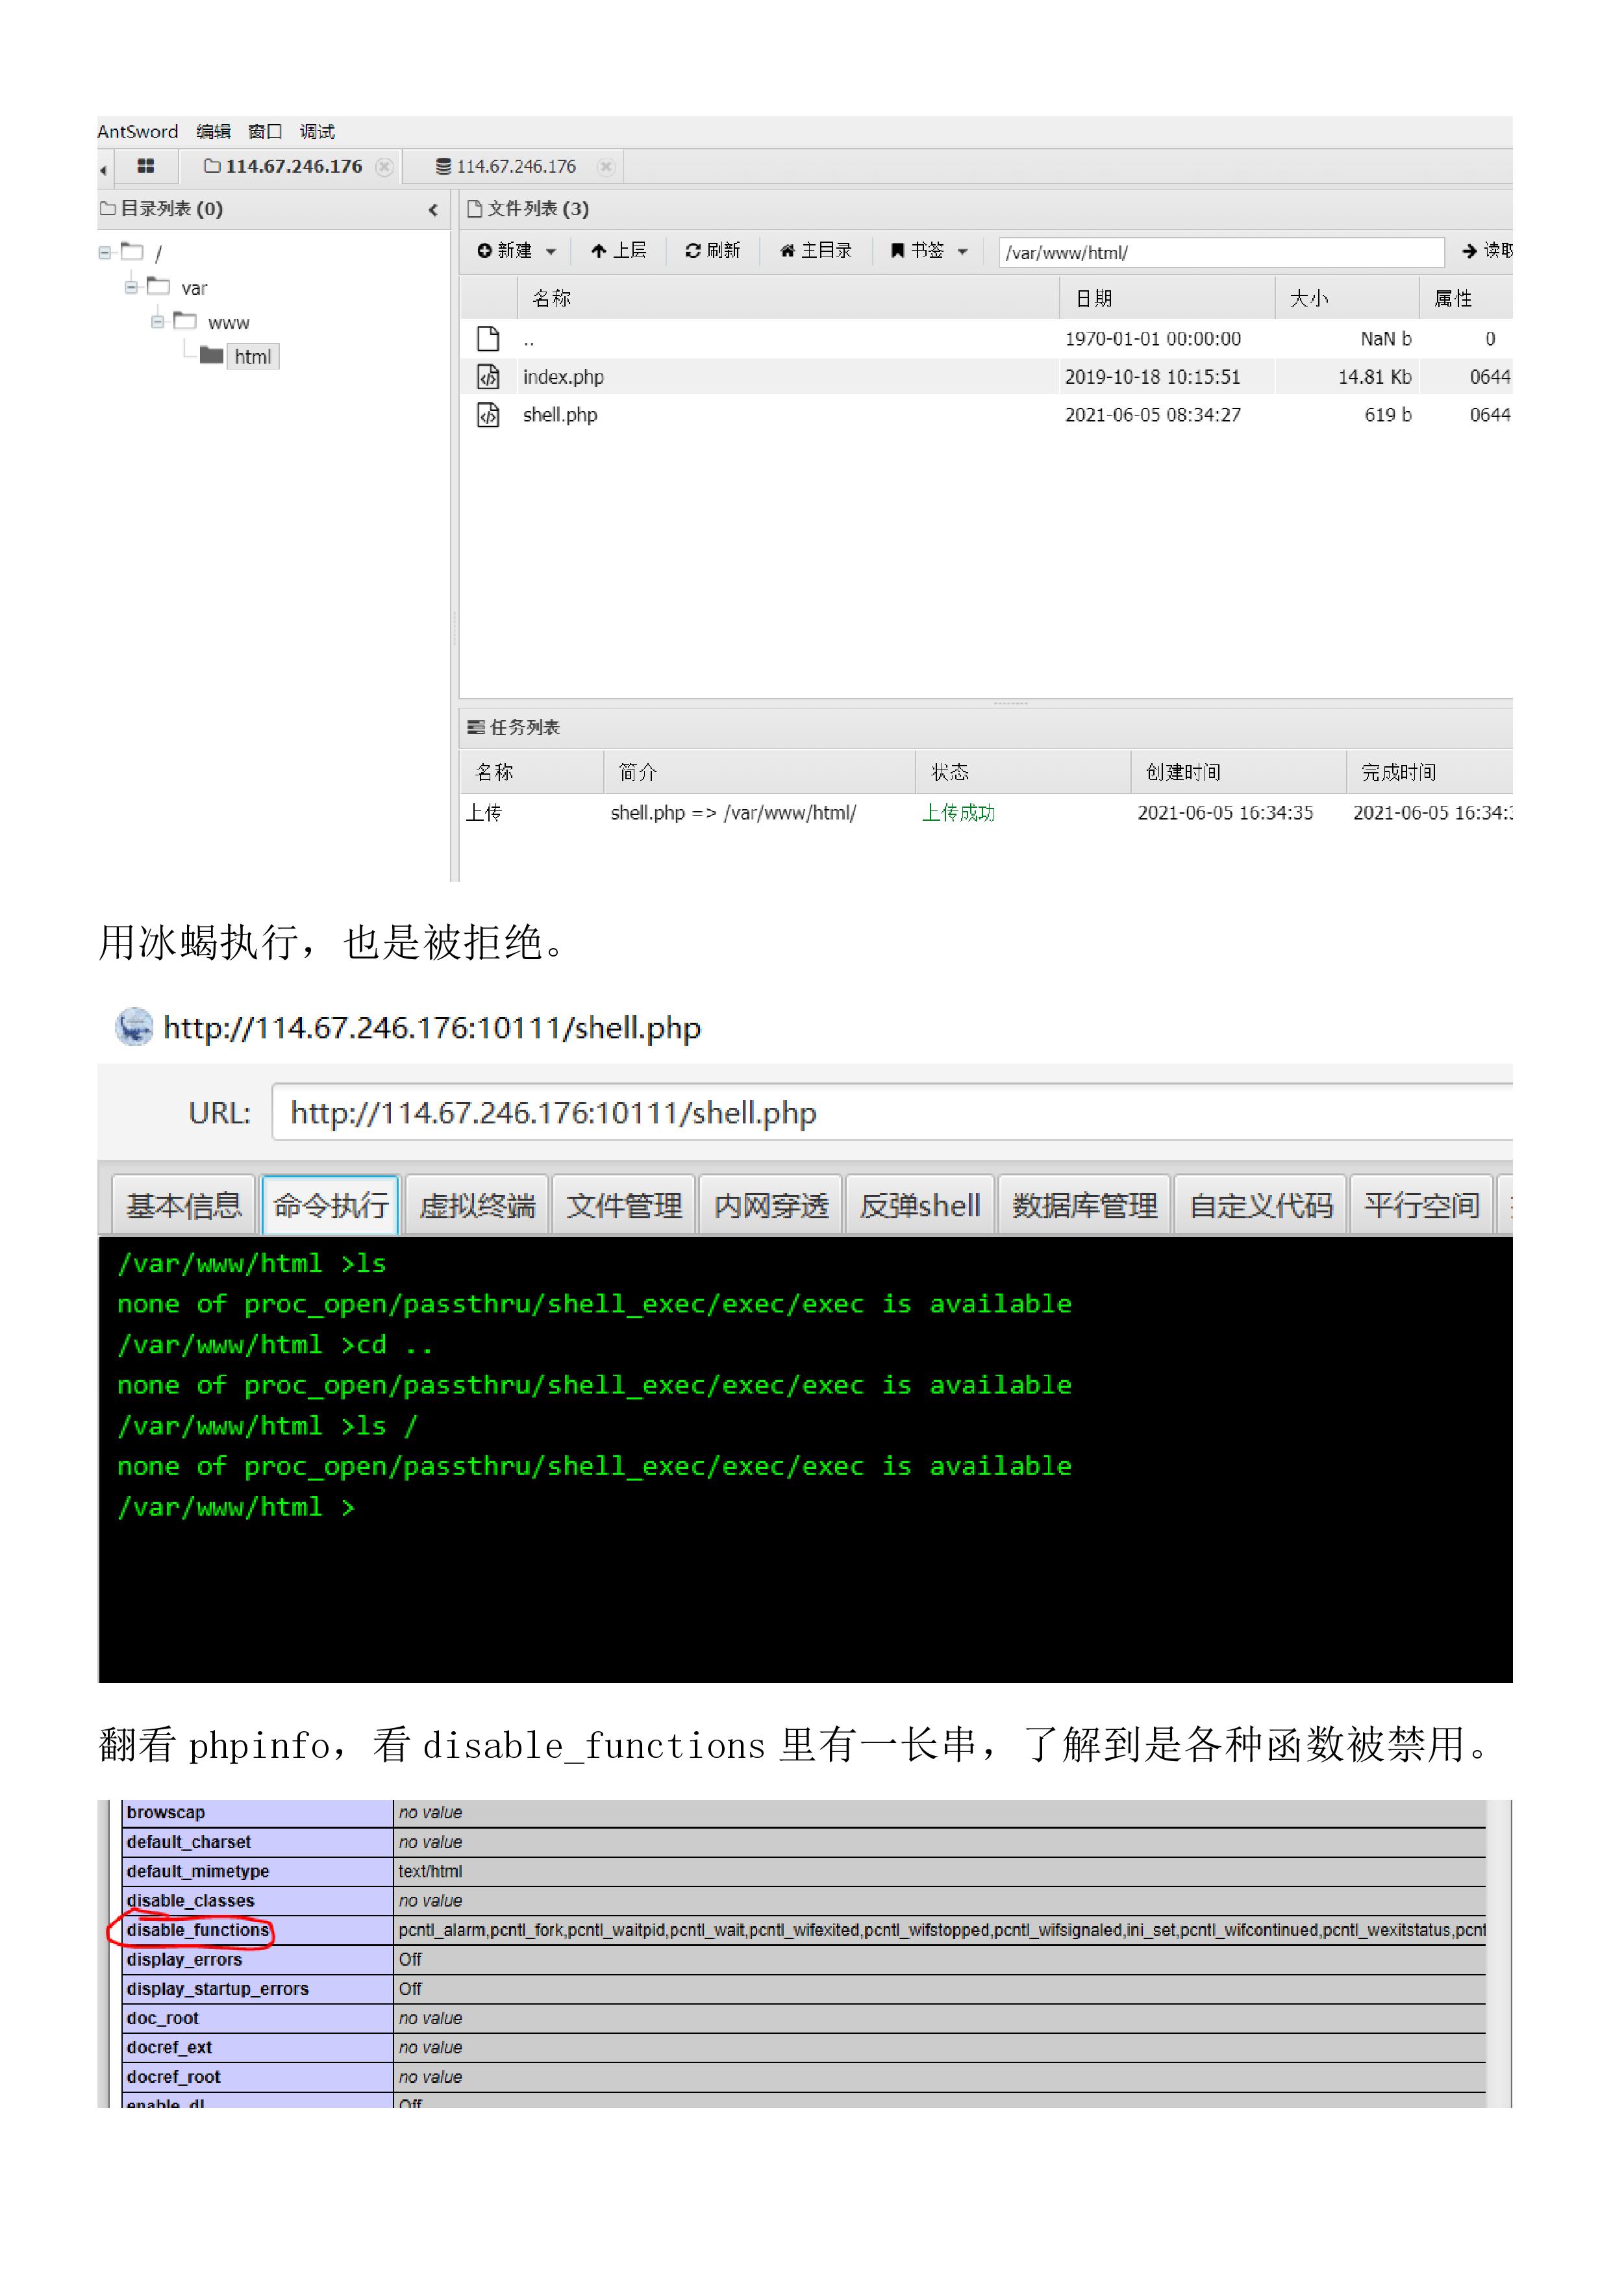Viewport: 1611px width, 2278px height.
Task: Sort files by 名称 column
Action: tap(788, 299)
